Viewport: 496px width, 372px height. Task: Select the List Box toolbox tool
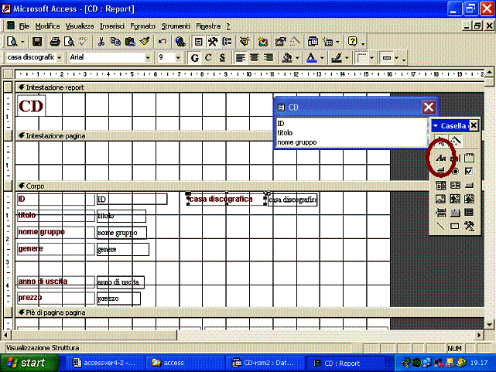455,185
